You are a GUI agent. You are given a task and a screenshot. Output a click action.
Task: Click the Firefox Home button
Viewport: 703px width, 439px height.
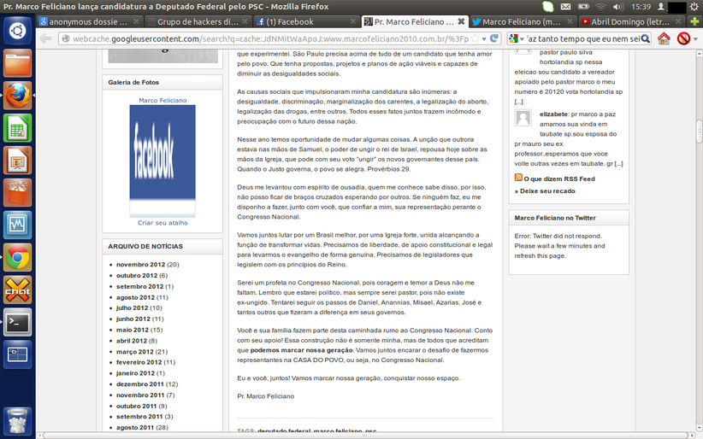pos(664,39)
